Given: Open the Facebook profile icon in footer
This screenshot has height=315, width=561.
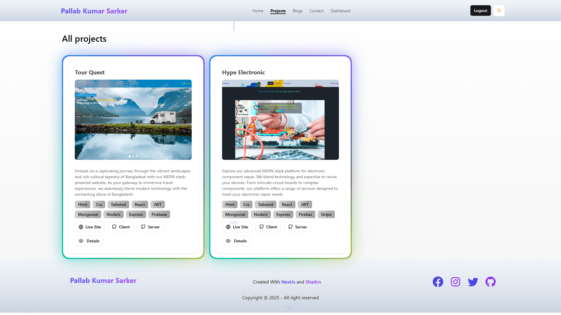Looking at the screenshot, I should point(438,282).
